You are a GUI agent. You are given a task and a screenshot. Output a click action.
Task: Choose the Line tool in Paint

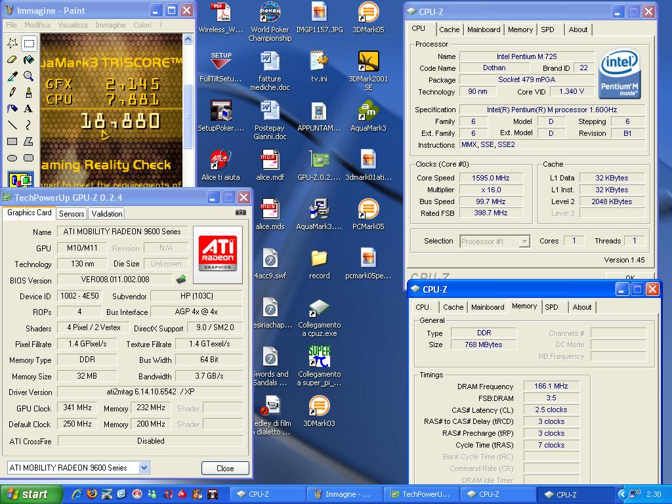coord(12,125)
